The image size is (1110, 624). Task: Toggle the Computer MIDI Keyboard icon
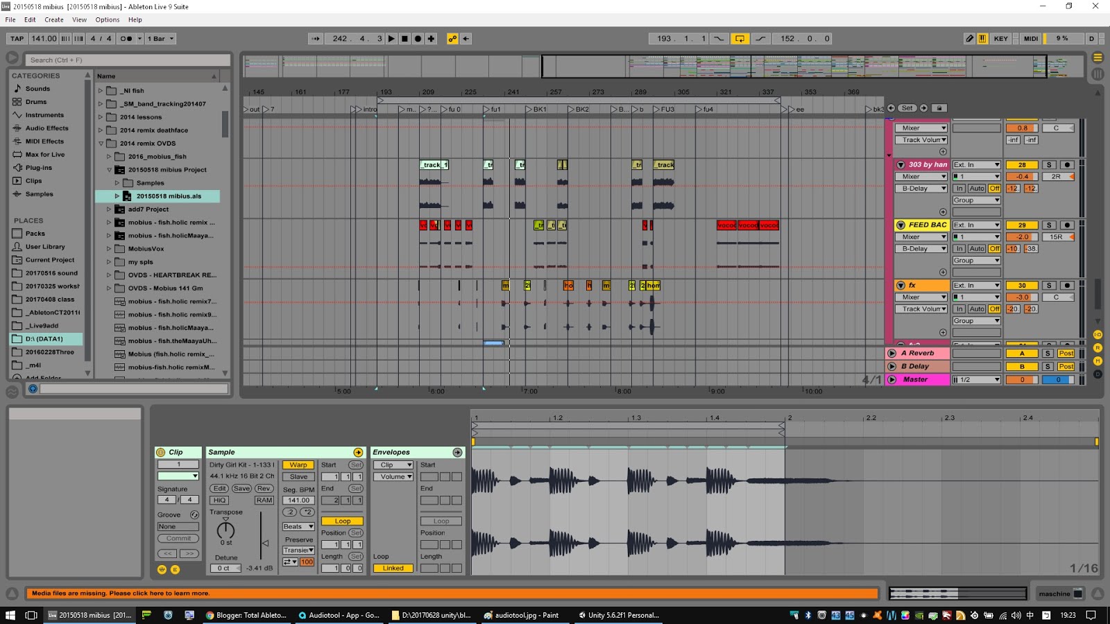[x=982, y=39]
